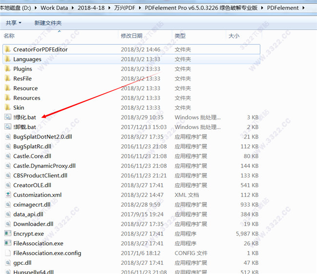
Task: Click the Languages folder icon
Action: [8, 59]
